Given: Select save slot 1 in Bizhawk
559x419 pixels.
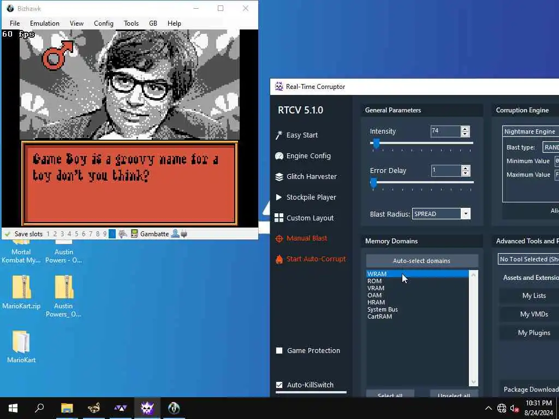Looking at the screenshot, I should [48, 234].
